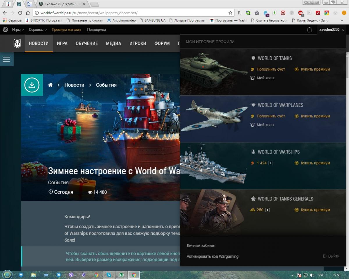This screenshot has height=279, width=349.
Task: Open Мой клан under World of Warplanes
Action: (x=265, y=125)
